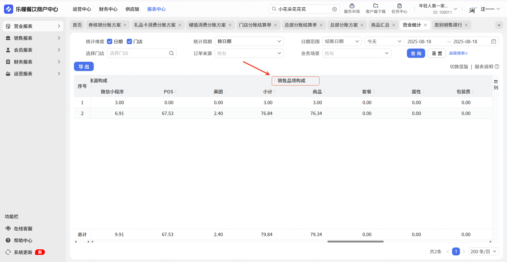Screen dimensions: 507x262
Task: Switch to the 商品汇总 tab
Action: pos(380,25)
